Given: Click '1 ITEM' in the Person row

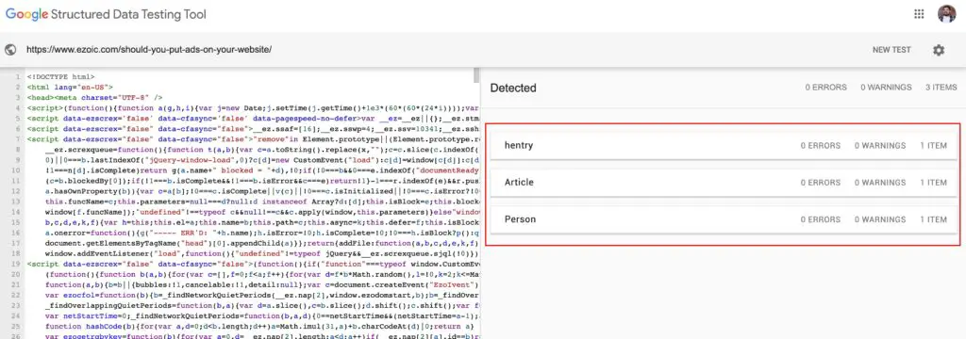Looking at the screenshot, I should [933, 219].
